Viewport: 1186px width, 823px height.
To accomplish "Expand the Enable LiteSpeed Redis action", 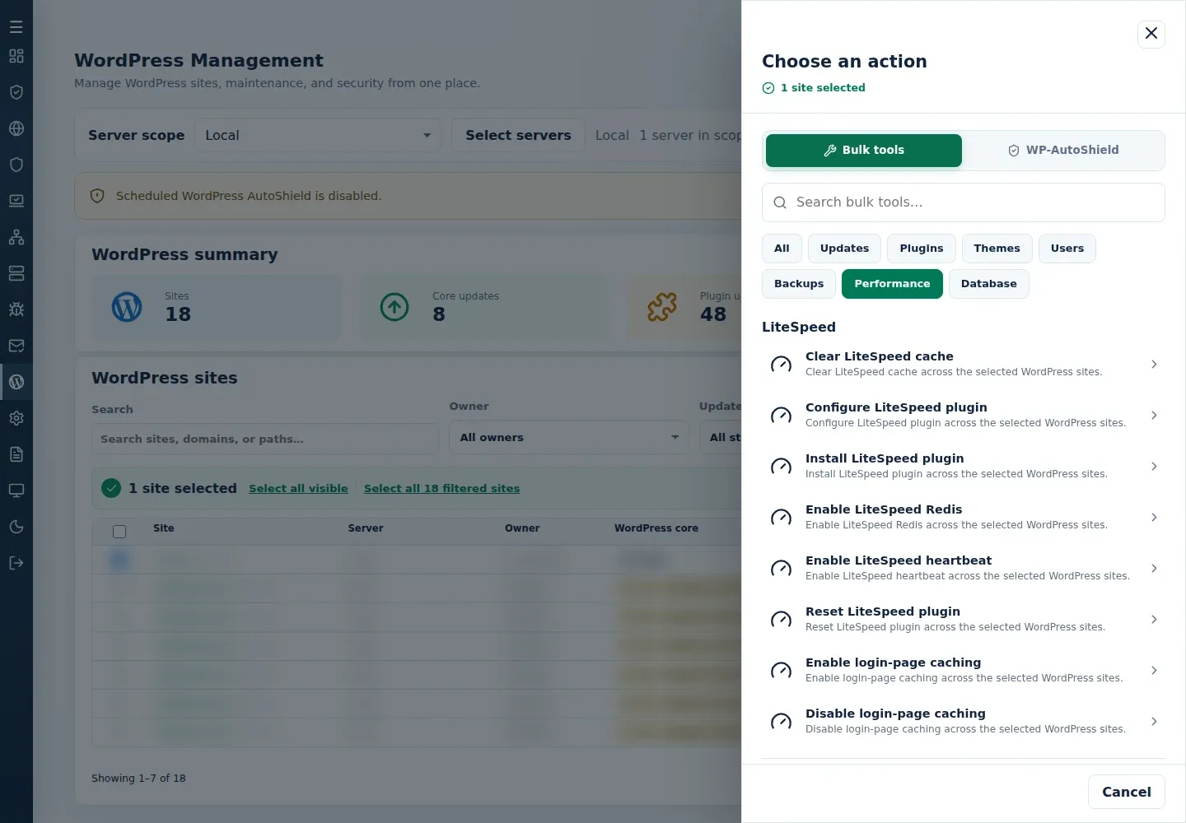I will coord(964,517).
